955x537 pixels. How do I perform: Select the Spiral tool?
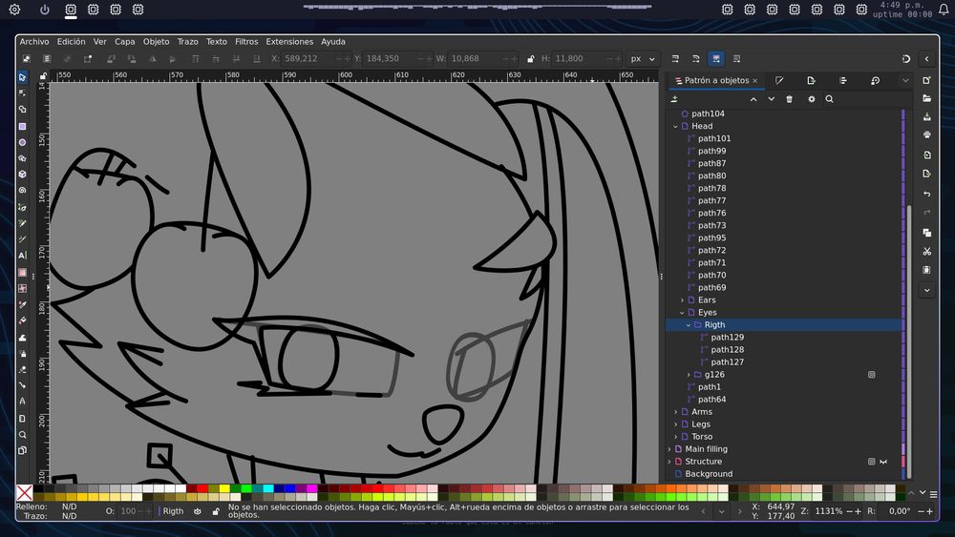tap(23, 191)
